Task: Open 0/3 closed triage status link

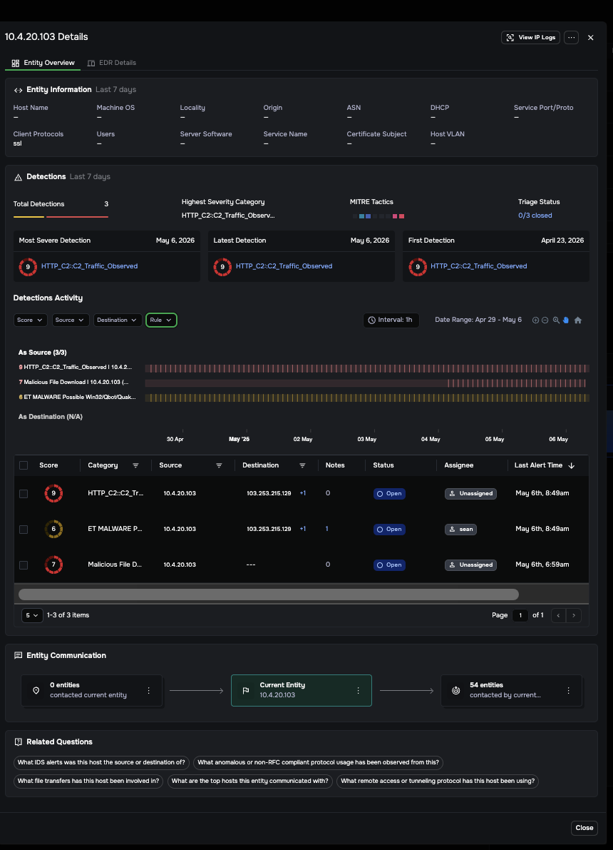Action: [x=535, y=216]
